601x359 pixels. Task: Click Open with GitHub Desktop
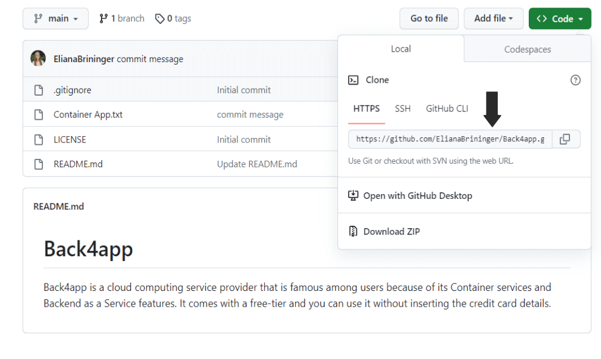[417, 196]
